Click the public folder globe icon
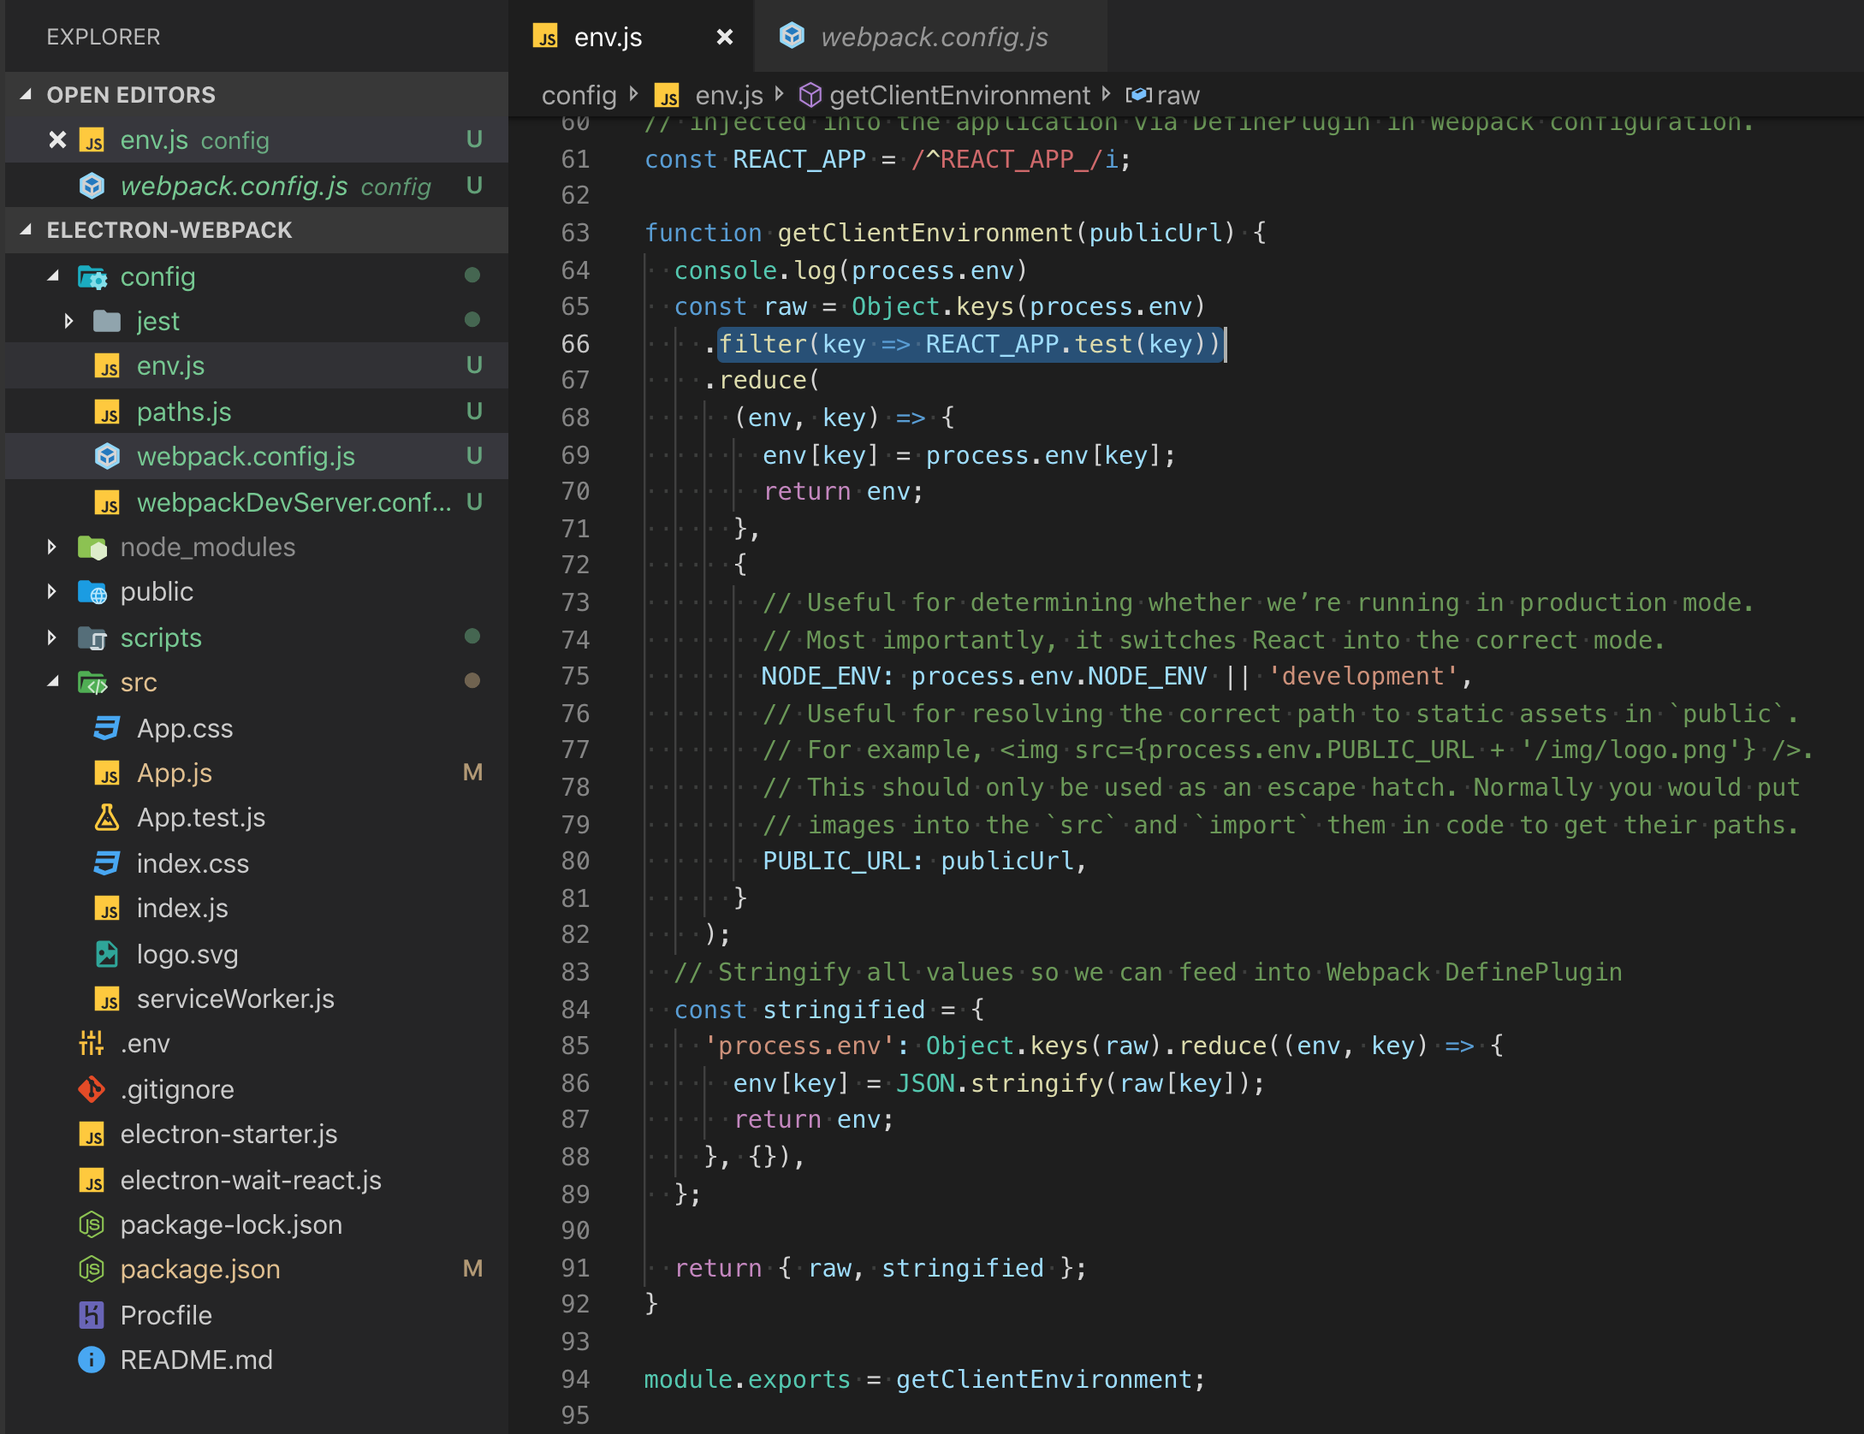Viewport: 1864px width, 1434px height. pyautogui.click(x=92, y=592)
